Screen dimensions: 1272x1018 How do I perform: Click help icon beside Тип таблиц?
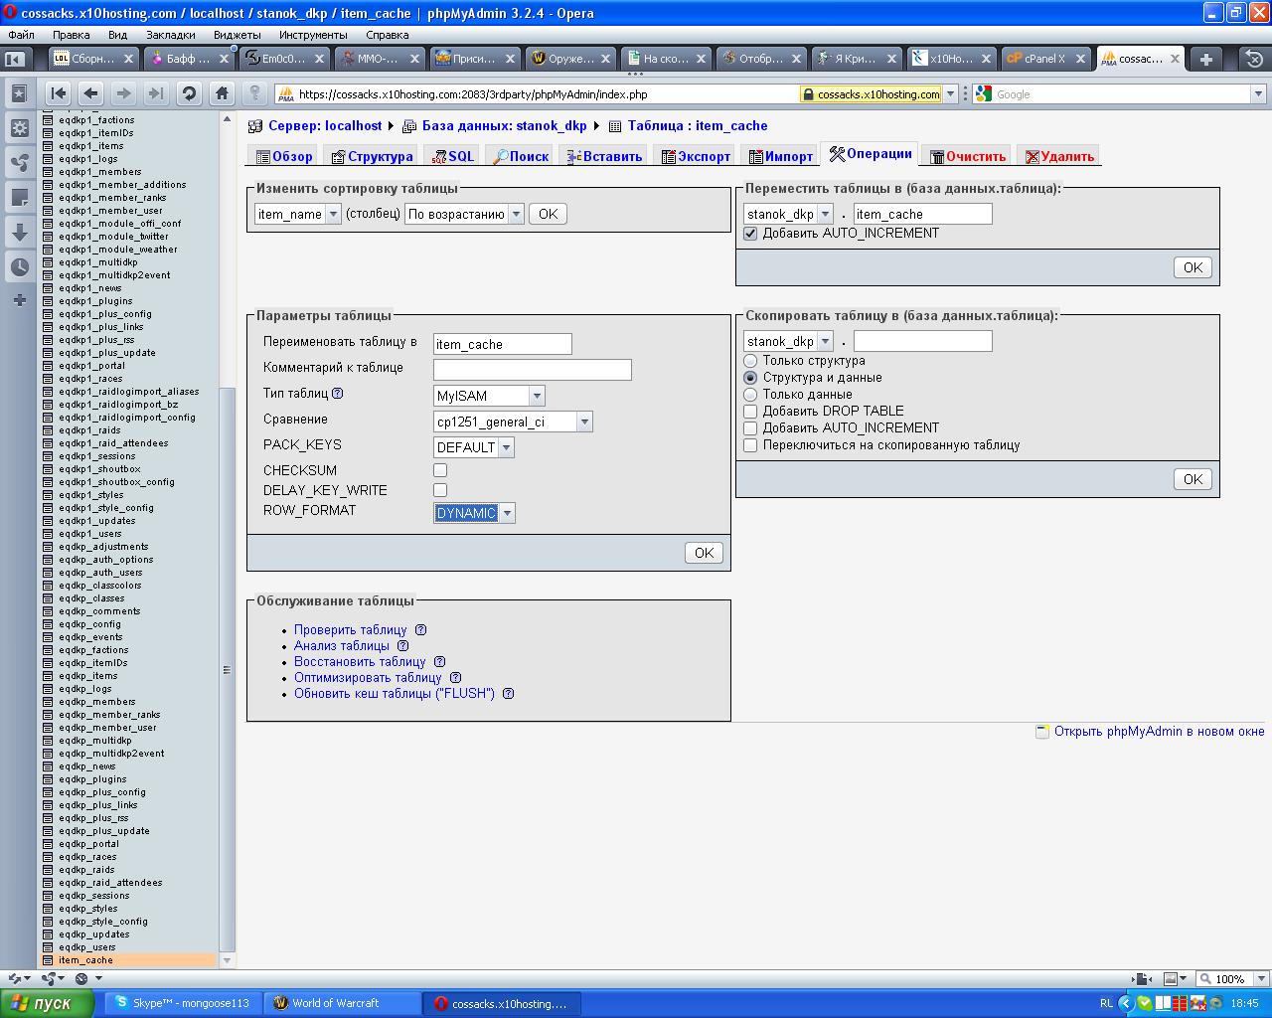[x=337, y=393]
